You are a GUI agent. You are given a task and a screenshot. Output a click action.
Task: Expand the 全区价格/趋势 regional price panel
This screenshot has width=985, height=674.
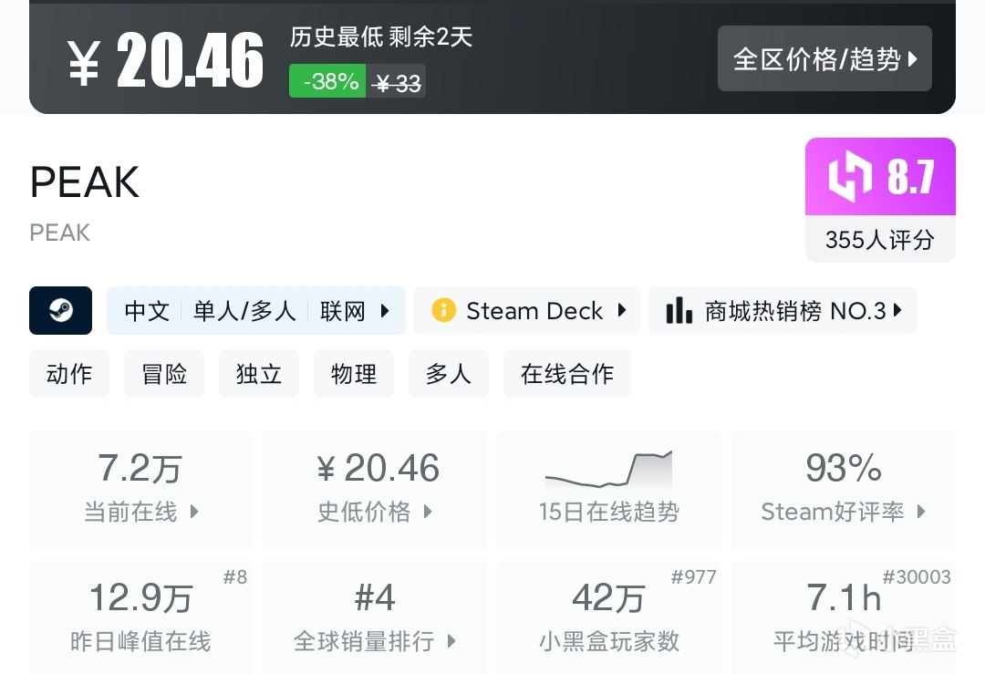tap(824, 59)
